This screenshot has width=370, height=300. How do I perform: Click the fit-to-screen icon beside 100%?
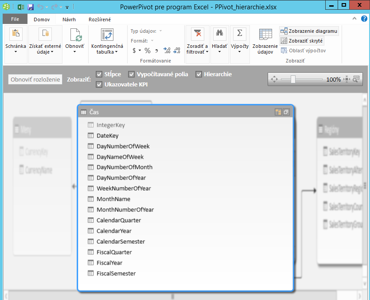(x=347, y=79)
